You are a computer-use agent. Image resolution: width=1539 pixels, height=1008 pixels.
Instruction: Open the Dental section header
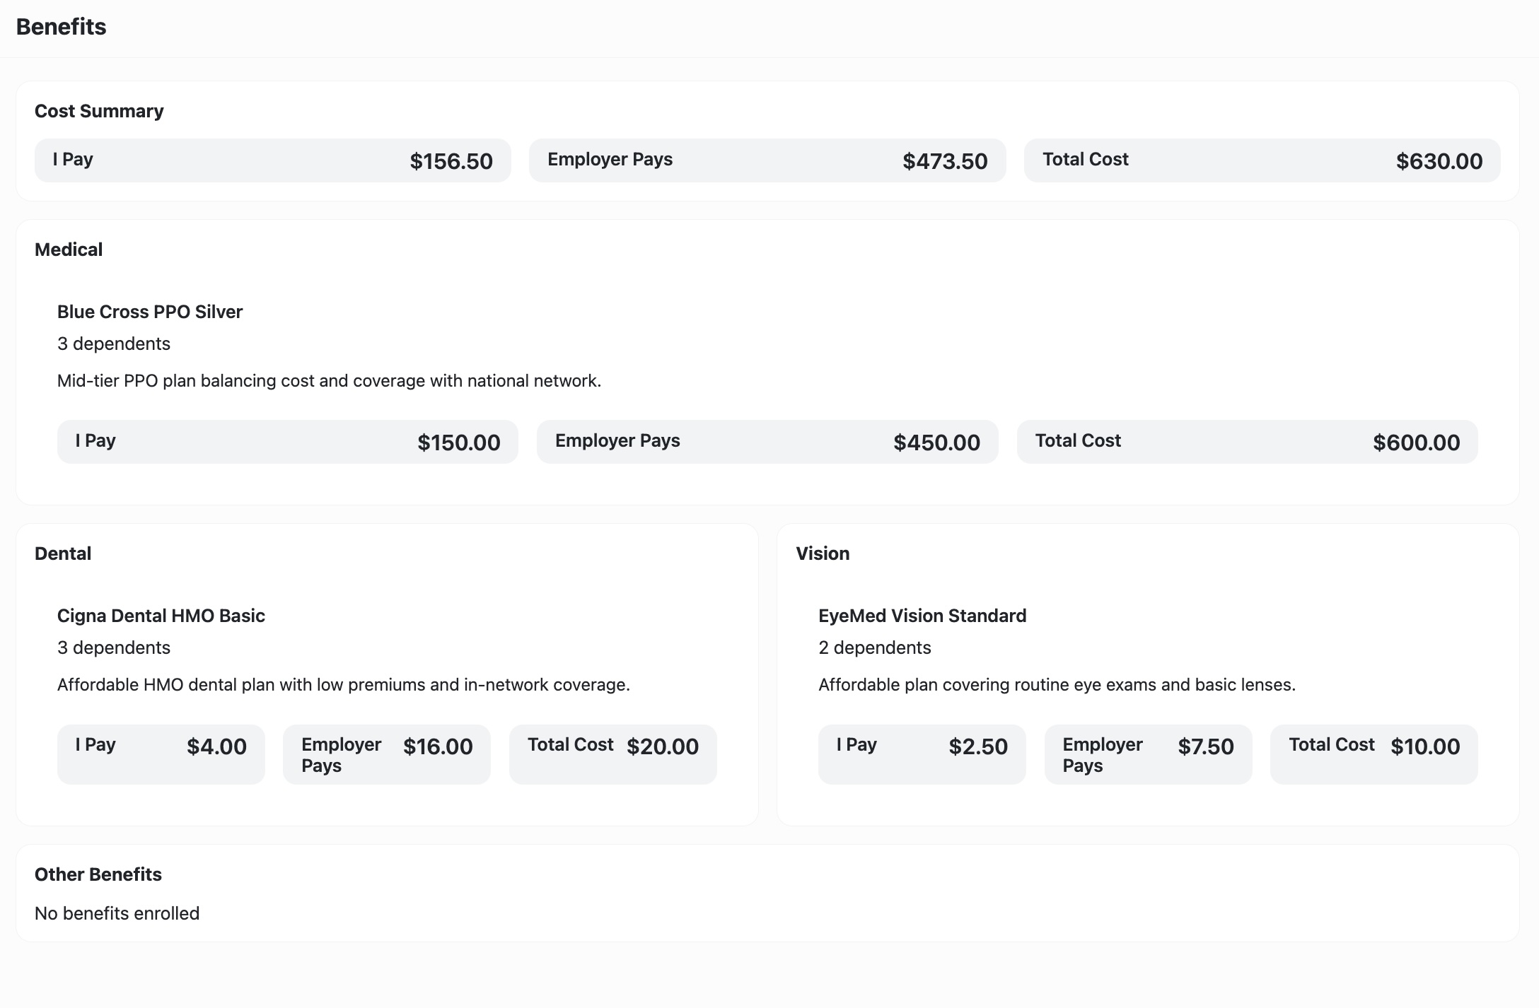pyautogui.click(x=63, y=553)
